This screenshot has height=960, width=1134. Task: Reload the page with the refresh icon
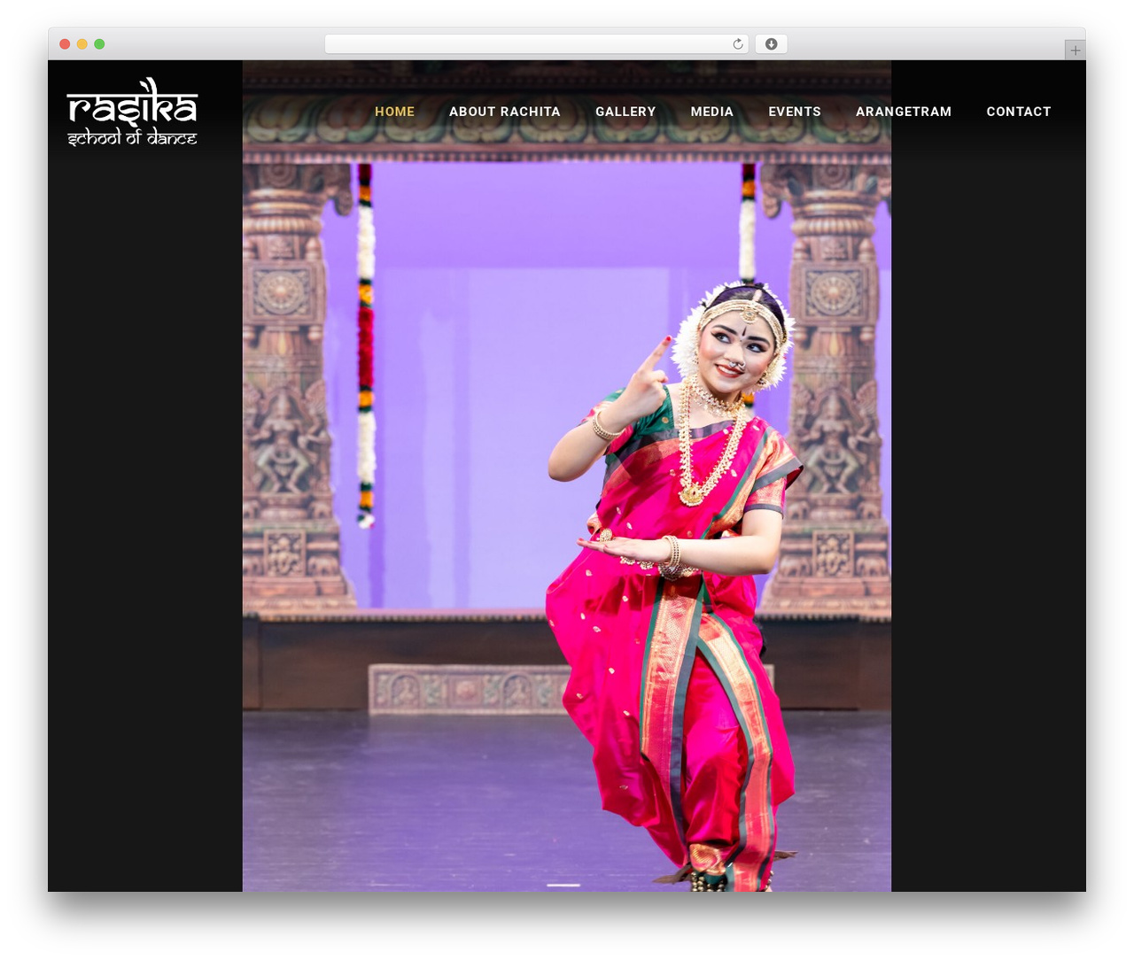(x=737, y=44)
